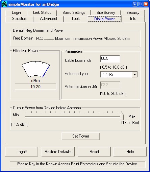Close the simpleMonitor window
This screenshot has width=150, height=172.
coord(146,4)
